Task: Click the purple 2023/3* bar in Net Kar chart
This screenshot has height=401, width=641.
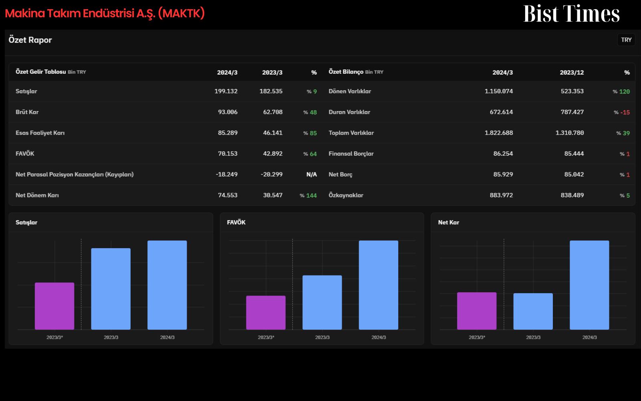Action: pos(477,311)
